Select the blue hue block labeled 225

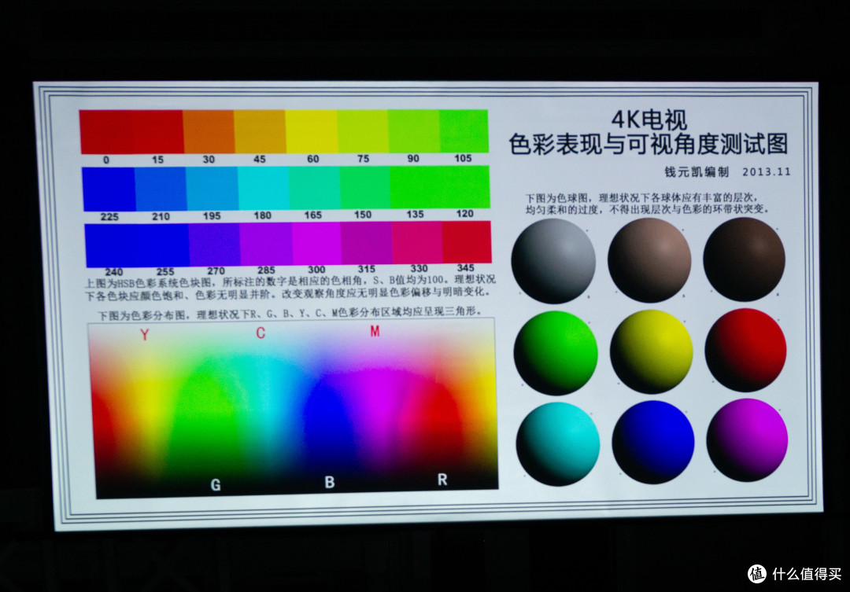[x=109, y=189]
